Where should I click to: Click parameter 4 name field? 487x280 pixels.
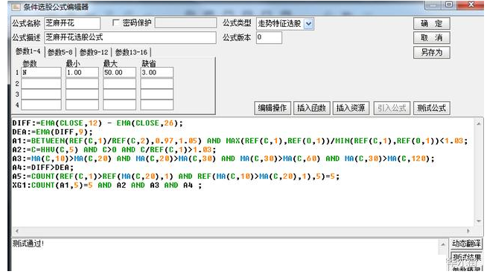pos(41,105)
